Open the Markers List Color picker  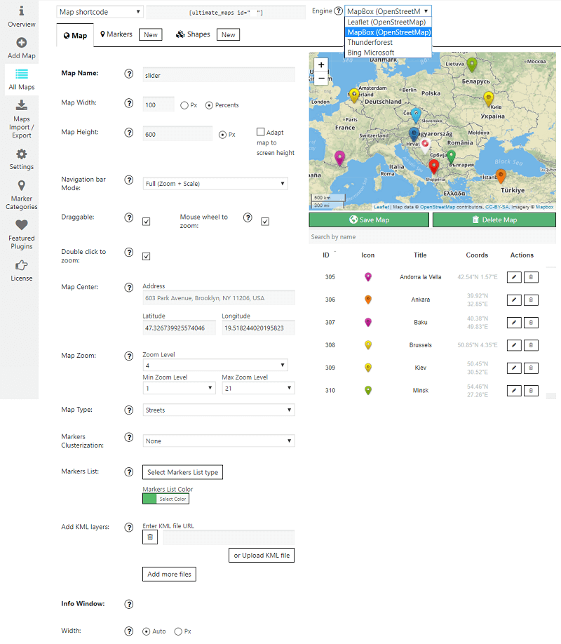pyautogui.click(x=166, y=499)
